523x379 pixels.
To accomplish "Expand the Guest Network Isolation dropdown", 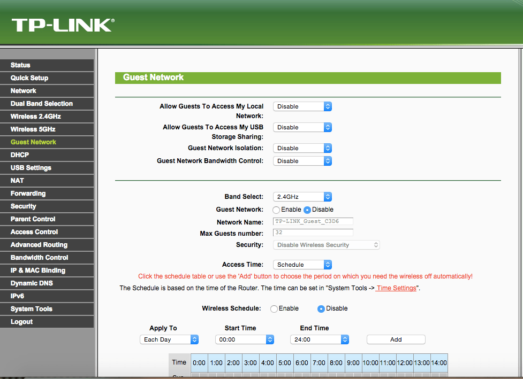I will tap(302, 148).
